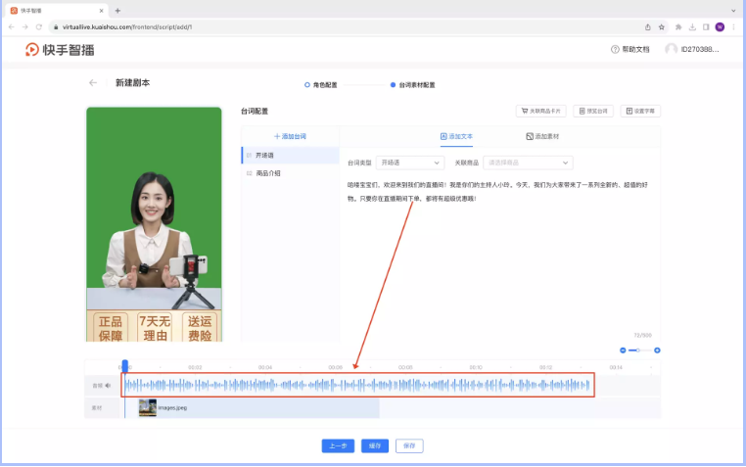Select the 角色配置 step
746x467 pixels.
tap(321, 85)
